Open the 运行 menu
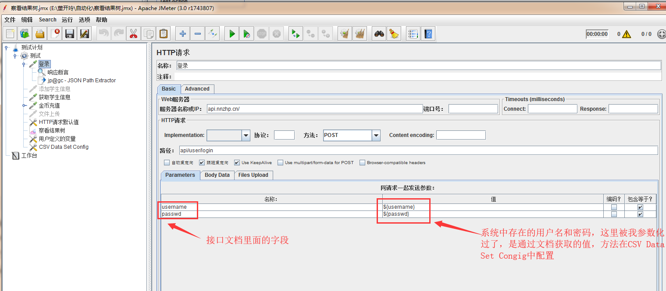The height and width of the screenshot is (291, 666). (67, 20)
